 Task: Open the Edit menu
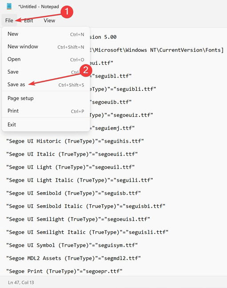tap(28, 20)
